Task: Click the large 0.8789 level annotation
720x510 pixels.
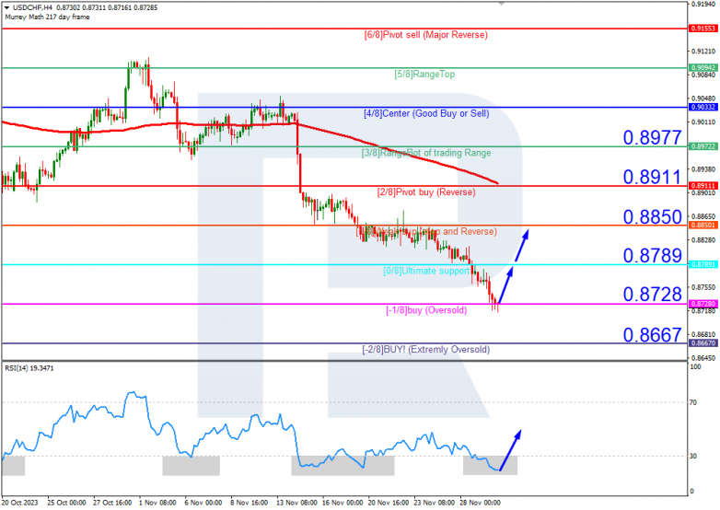Action: click(x=652, y=255)
